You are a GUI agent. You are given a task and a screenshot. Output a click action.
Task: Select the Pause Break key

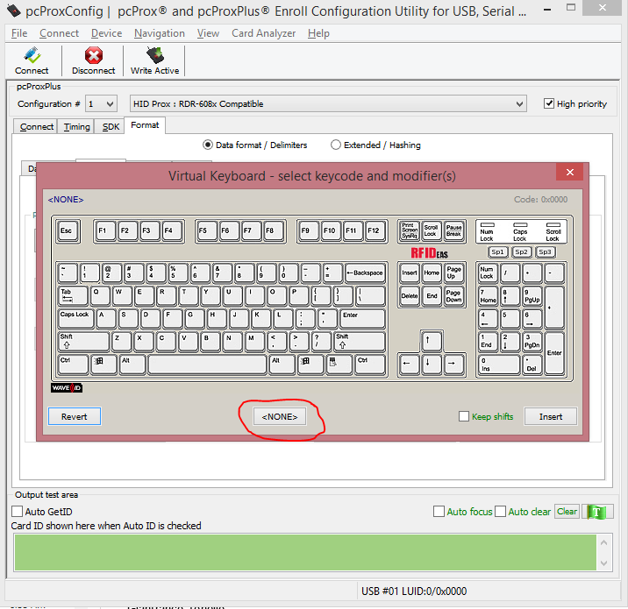[x=453, y=230]
